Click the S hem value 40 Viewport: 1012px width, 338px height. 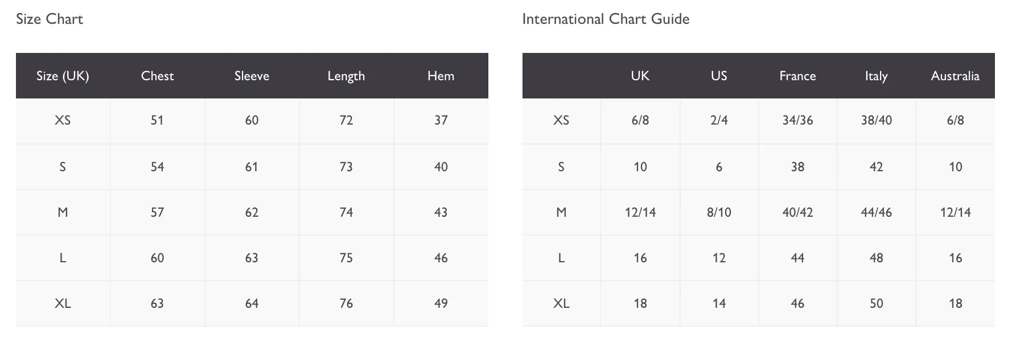441,167
